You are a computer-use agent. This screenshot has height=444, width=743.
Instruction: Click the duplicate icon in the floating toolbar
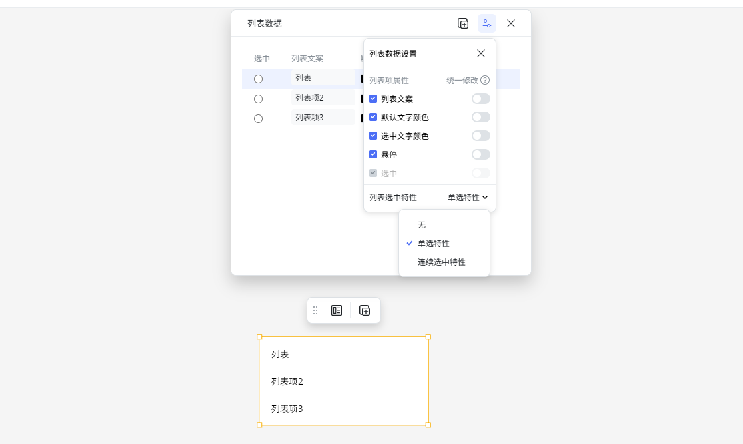click(x=364, y=310)
